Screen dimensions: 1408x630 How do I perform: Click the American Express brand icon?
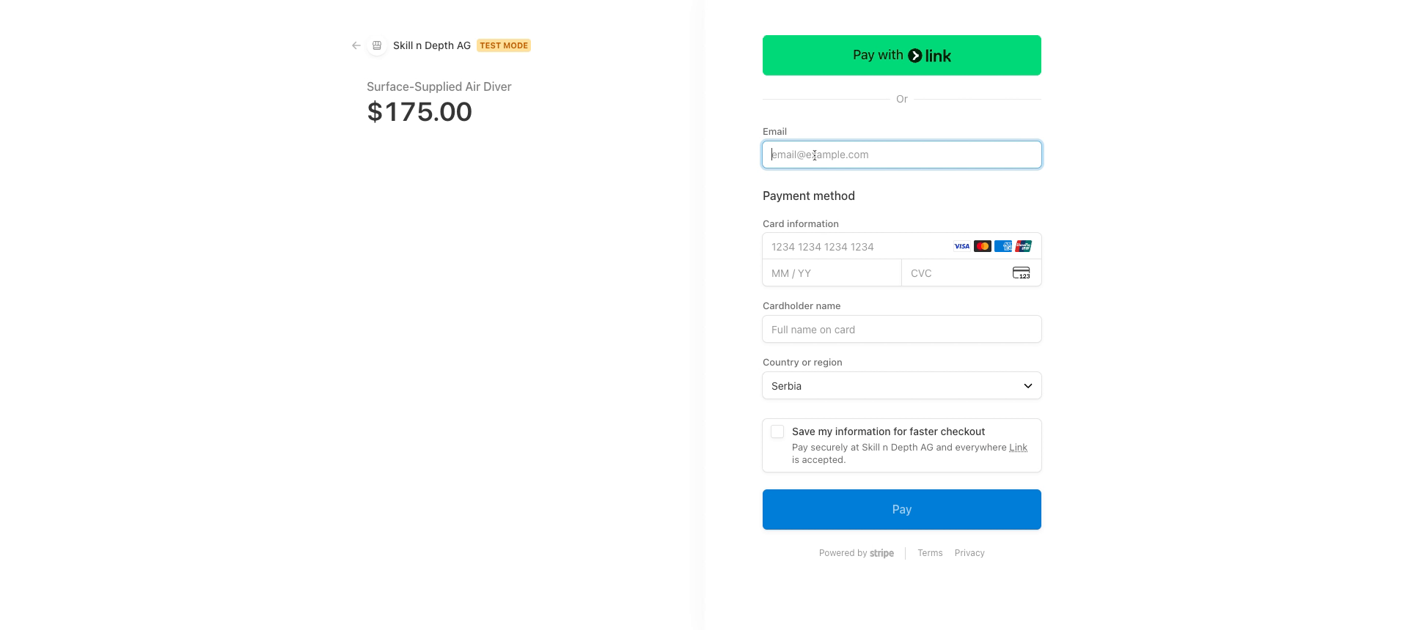(x=1002, y=246)
